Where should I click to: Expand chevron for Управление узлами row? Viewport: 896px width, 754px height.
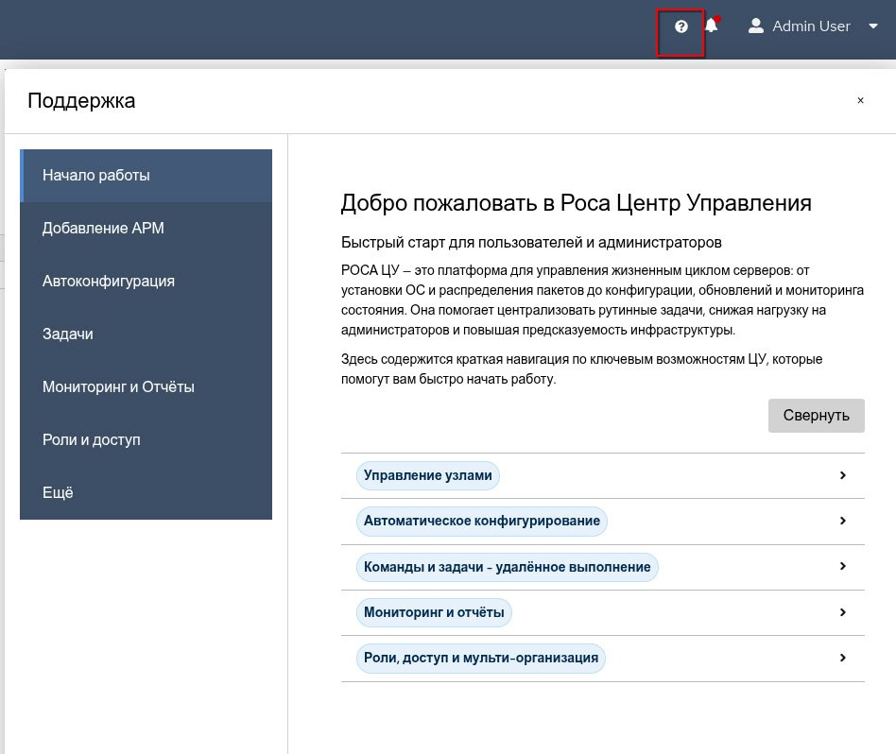point(842,475)
